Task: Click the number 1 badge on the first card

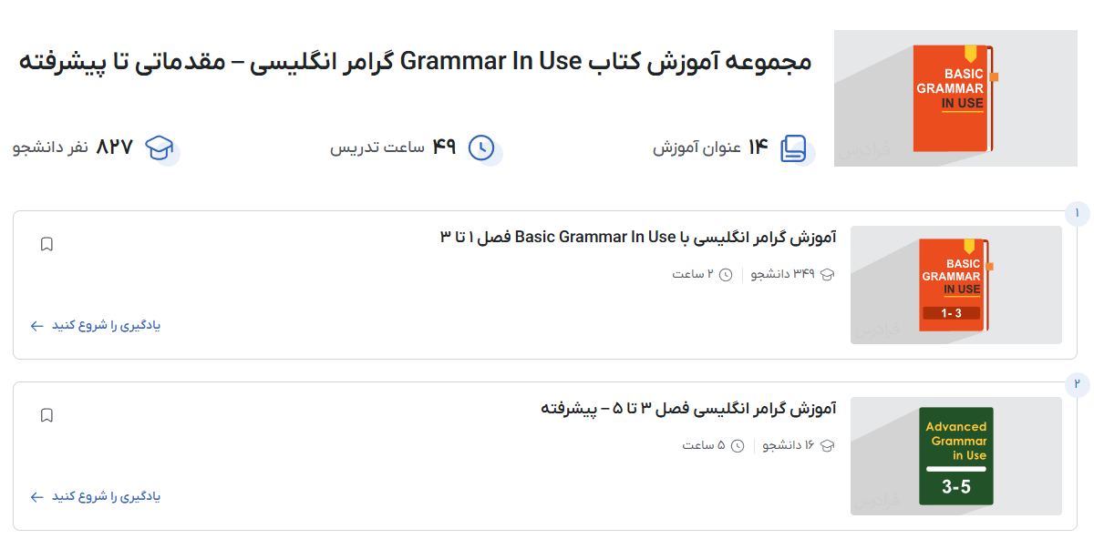Action: point(1076,213)
